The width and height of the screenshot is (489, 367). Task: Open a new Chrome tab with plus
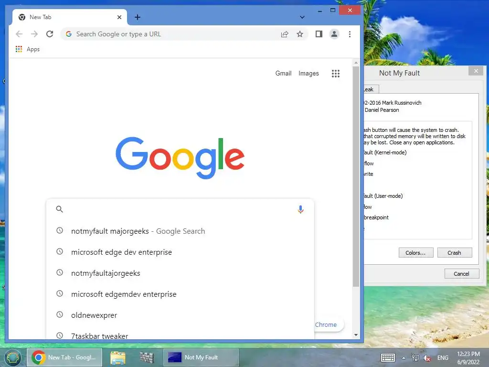137,17
